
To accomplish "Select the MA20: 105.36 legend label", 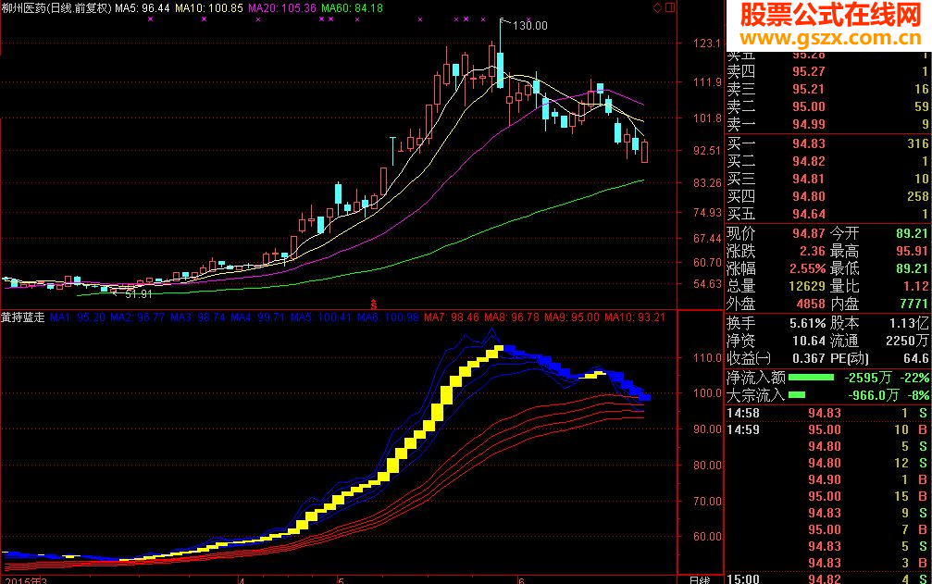I will tap(281, 8).
